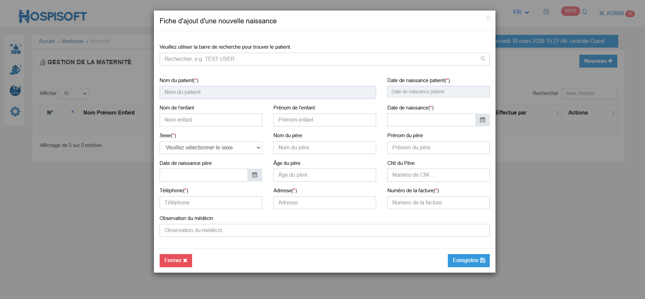Open the FR language dropdown

click(x=521, y=13)
